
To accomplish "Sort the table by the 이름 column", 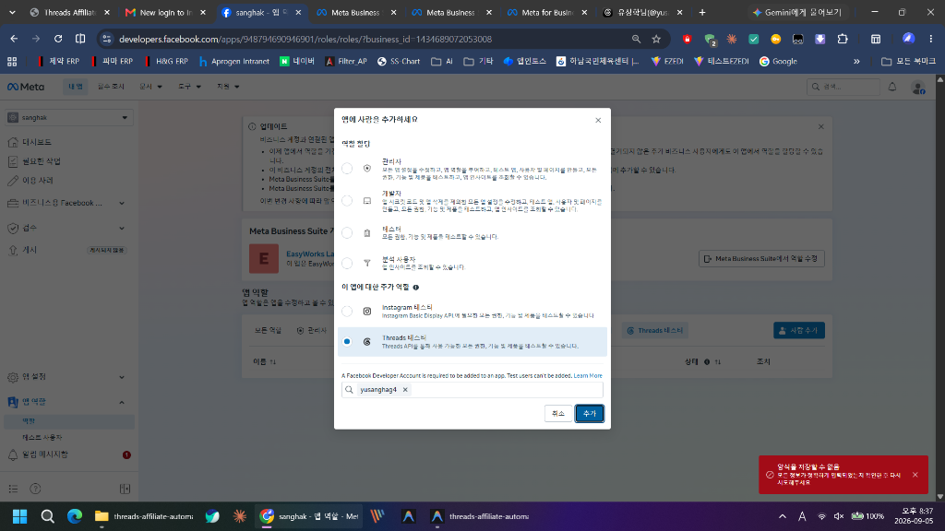I will [x=265, y=361].
